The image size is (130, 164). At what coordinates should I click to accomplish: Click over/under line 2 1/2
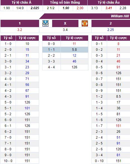(51, 8)
